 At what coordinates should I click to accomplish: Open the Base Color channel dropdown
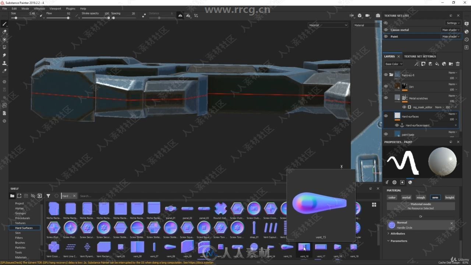coord(394,64)
